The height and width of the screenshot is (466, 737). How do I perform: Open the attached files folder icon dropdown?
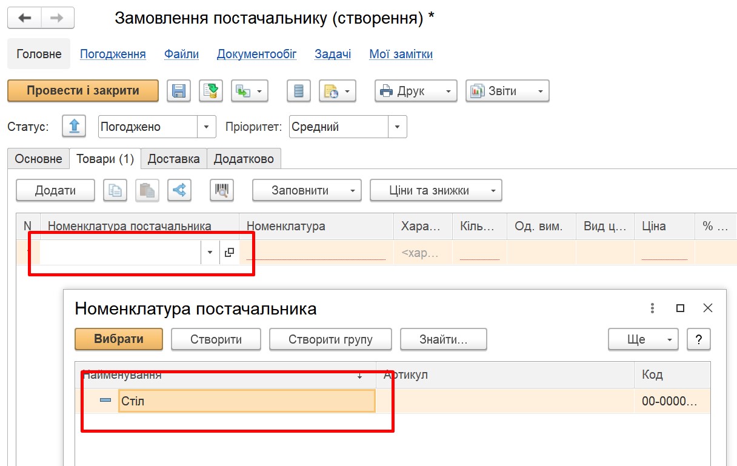pyautogui.click(x=338, y=91)
